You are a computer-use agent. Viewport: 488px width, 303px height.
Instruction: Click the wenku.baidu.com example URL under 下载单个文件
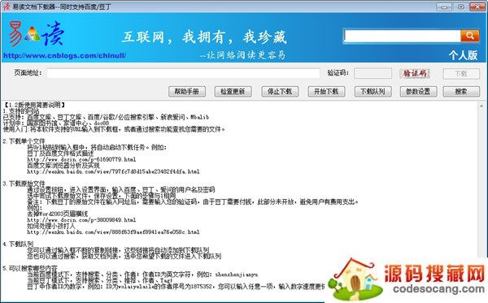(x=113, y=171)
